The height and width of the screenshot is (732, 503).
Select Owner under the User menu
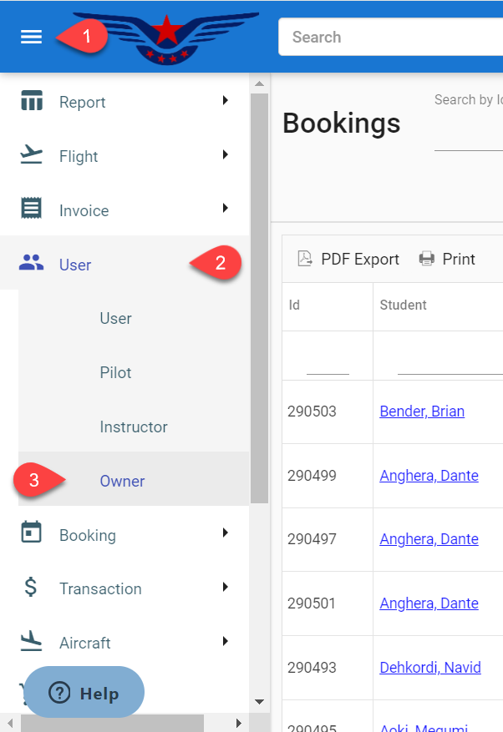pyautogui.click(x=122, y=481)
